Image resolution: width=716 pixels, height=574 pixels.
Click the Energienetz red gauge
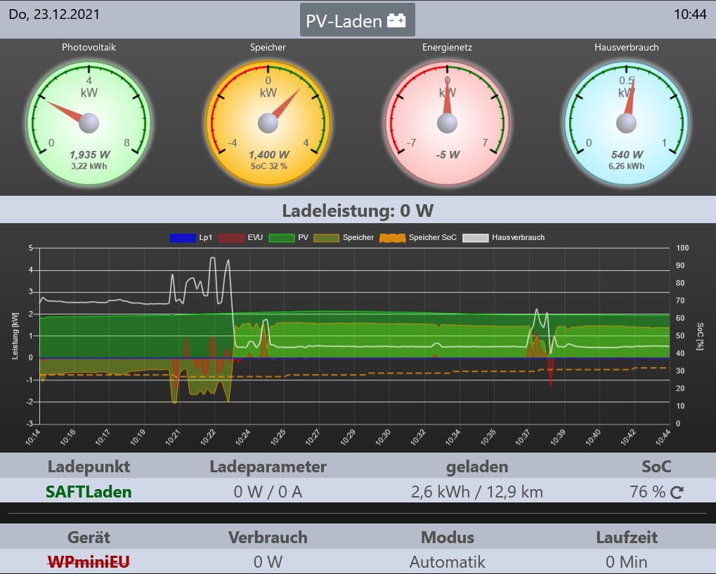pyautogui.click(x=447, y=123)
